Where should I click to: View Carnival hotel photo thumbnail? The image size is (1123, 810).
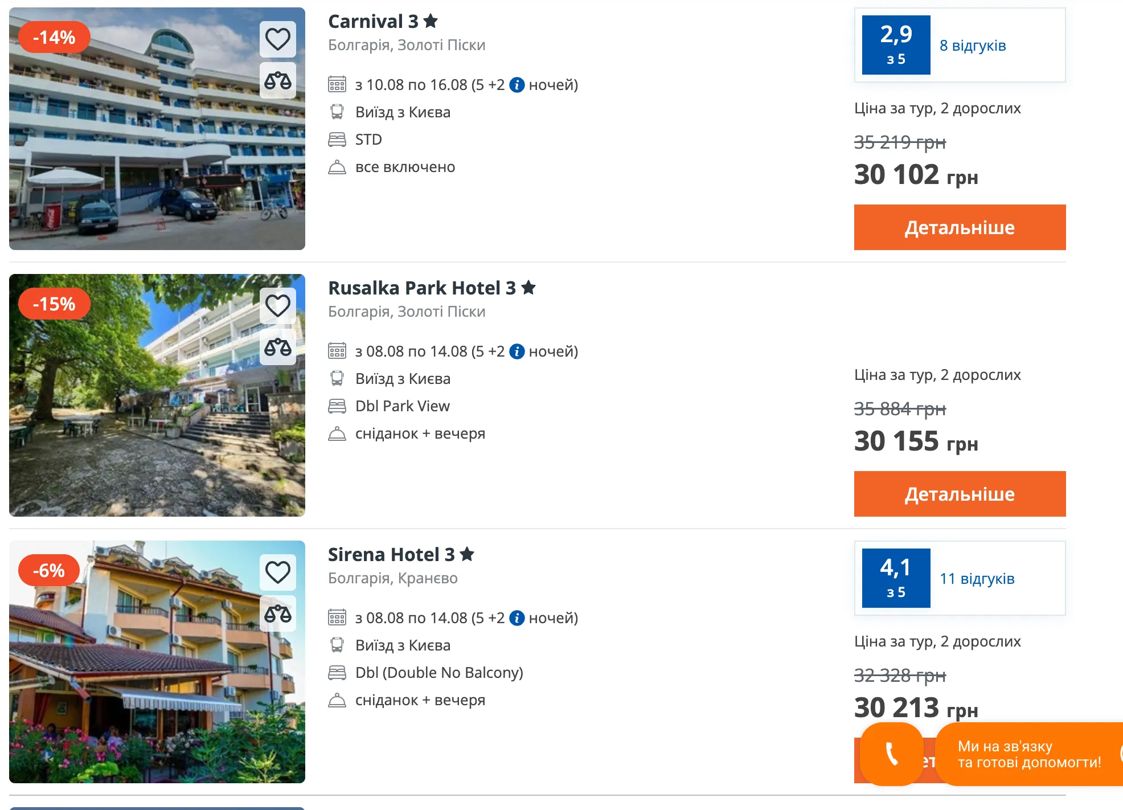(157, 129)
